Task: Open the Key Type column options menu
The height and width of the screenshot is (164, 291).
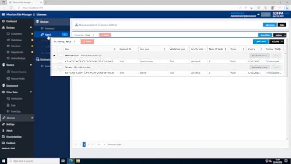Action: 165,49
